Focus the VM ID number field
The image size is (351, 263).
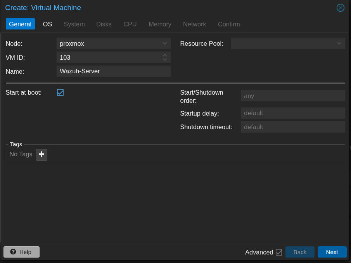pyautogui.click(x=109, y=57)
